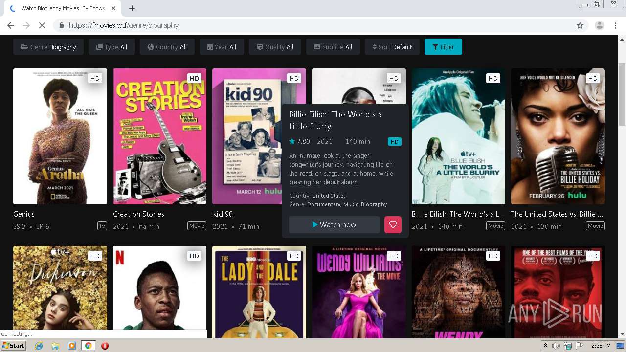626x352 pixels.
Task: Click the volume speaker tray icon
Action: [x=556, y=346]
